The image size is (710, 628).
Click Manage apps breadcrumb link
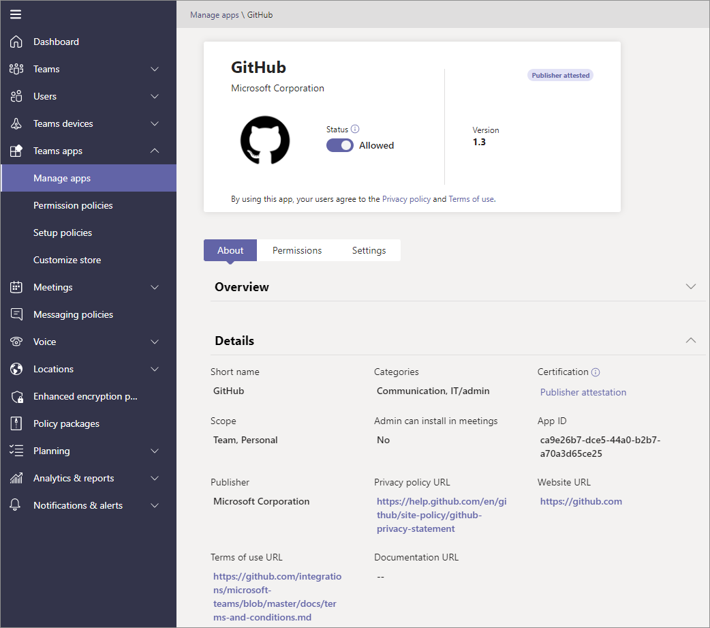point(214,15)
